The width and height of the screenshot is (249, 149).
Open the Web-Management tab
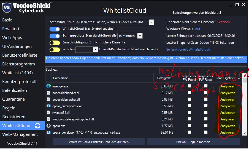(20, 134)
